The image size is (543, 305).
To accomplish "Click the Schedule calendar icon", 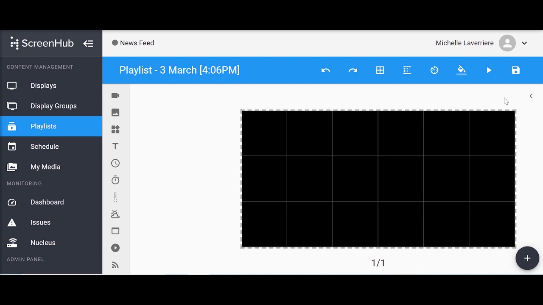I will 12,147.
